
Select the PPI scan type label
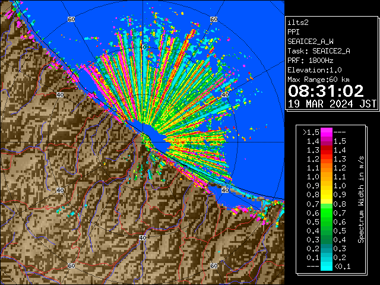293,32
